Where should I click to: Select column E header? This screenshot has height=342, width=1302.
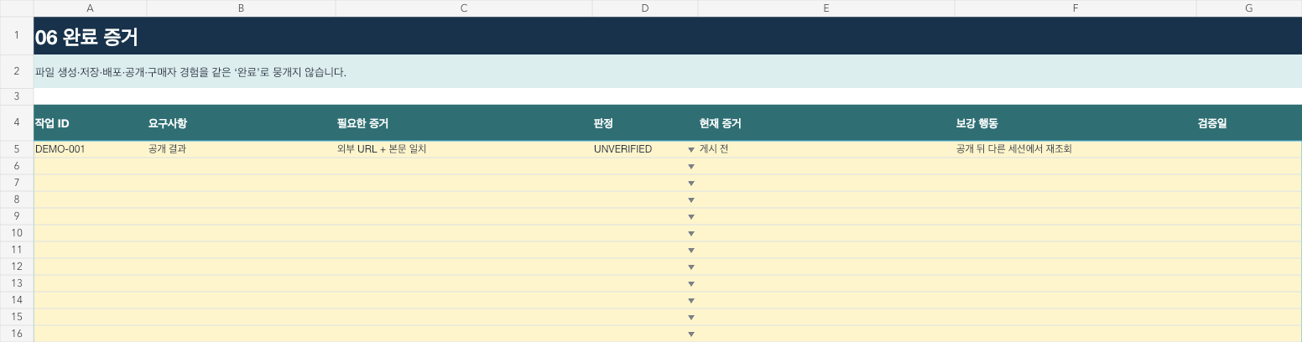826,8
